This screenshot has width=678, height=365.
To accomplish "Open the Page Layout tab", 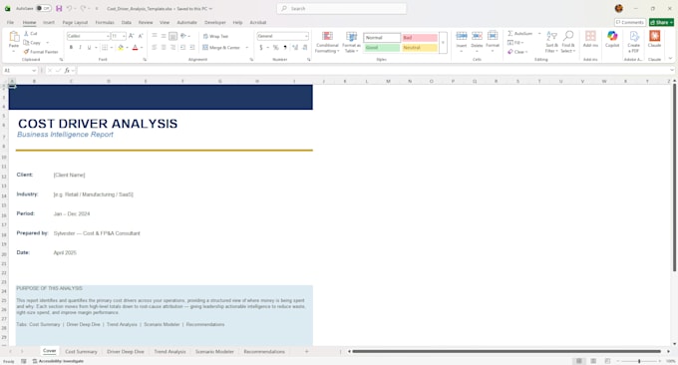I will click(x=75, y=22).
